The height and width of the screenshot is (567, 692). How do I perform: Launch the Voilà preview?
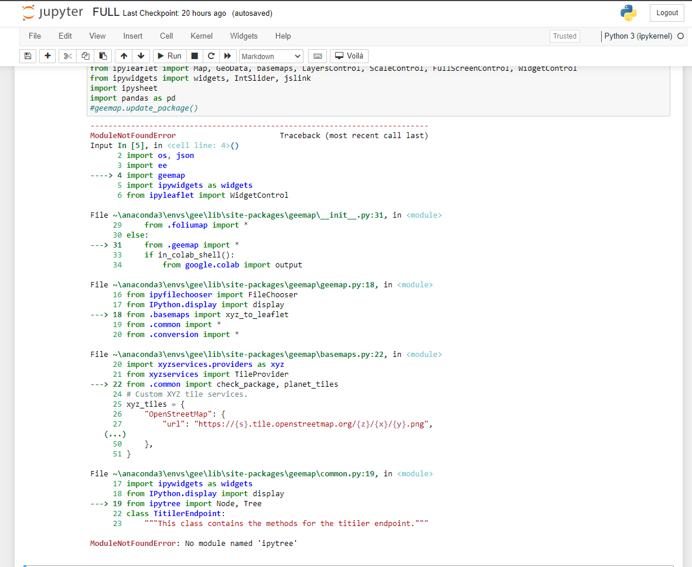tap(349, 56)
